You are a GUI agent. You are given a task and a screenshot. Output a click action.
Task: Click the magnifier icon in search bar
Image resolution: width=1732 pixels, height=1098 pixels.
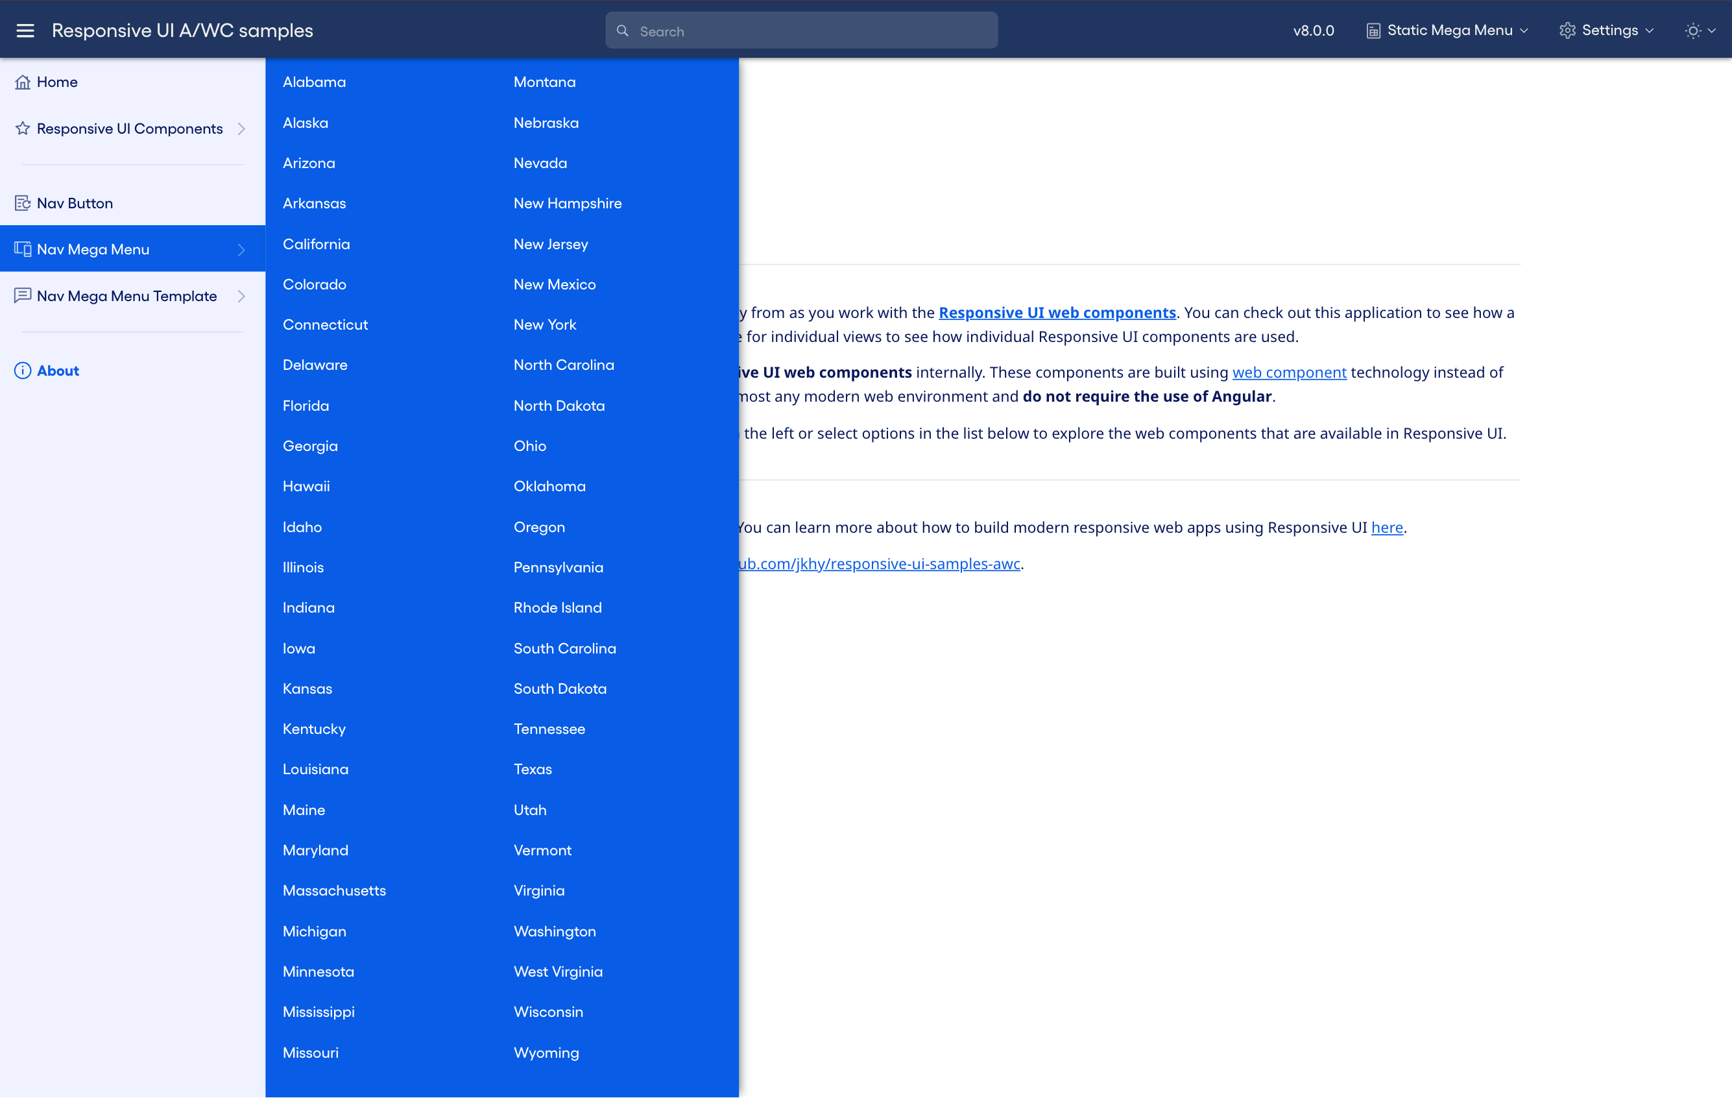(x=622, y=31)
